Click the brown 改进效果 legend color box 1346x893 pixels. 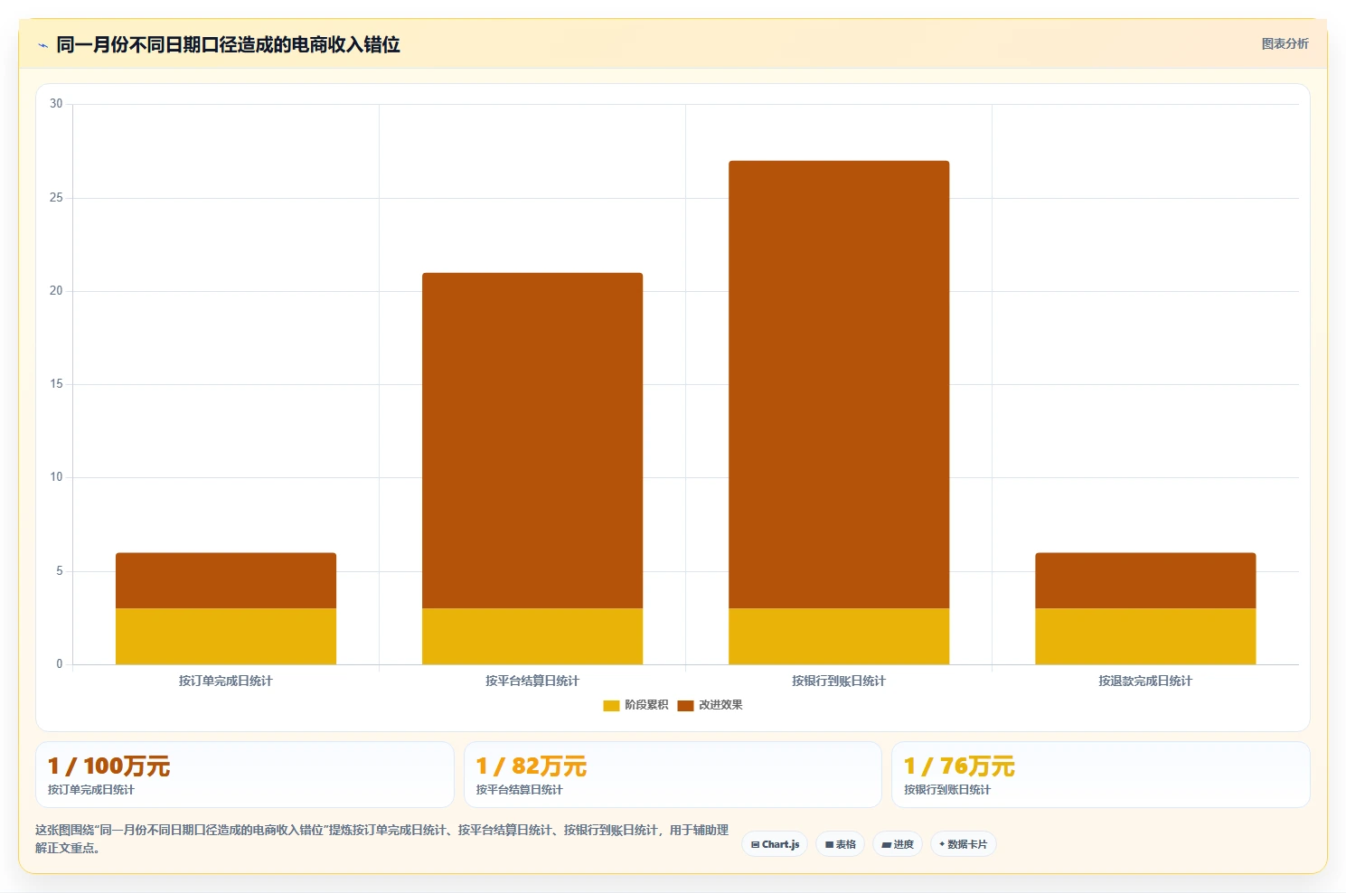coord(685,706)
